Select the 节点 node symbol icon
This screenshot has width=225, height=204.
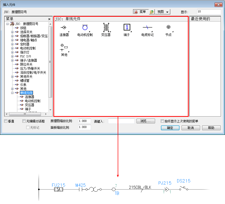[x=169, y=27]
